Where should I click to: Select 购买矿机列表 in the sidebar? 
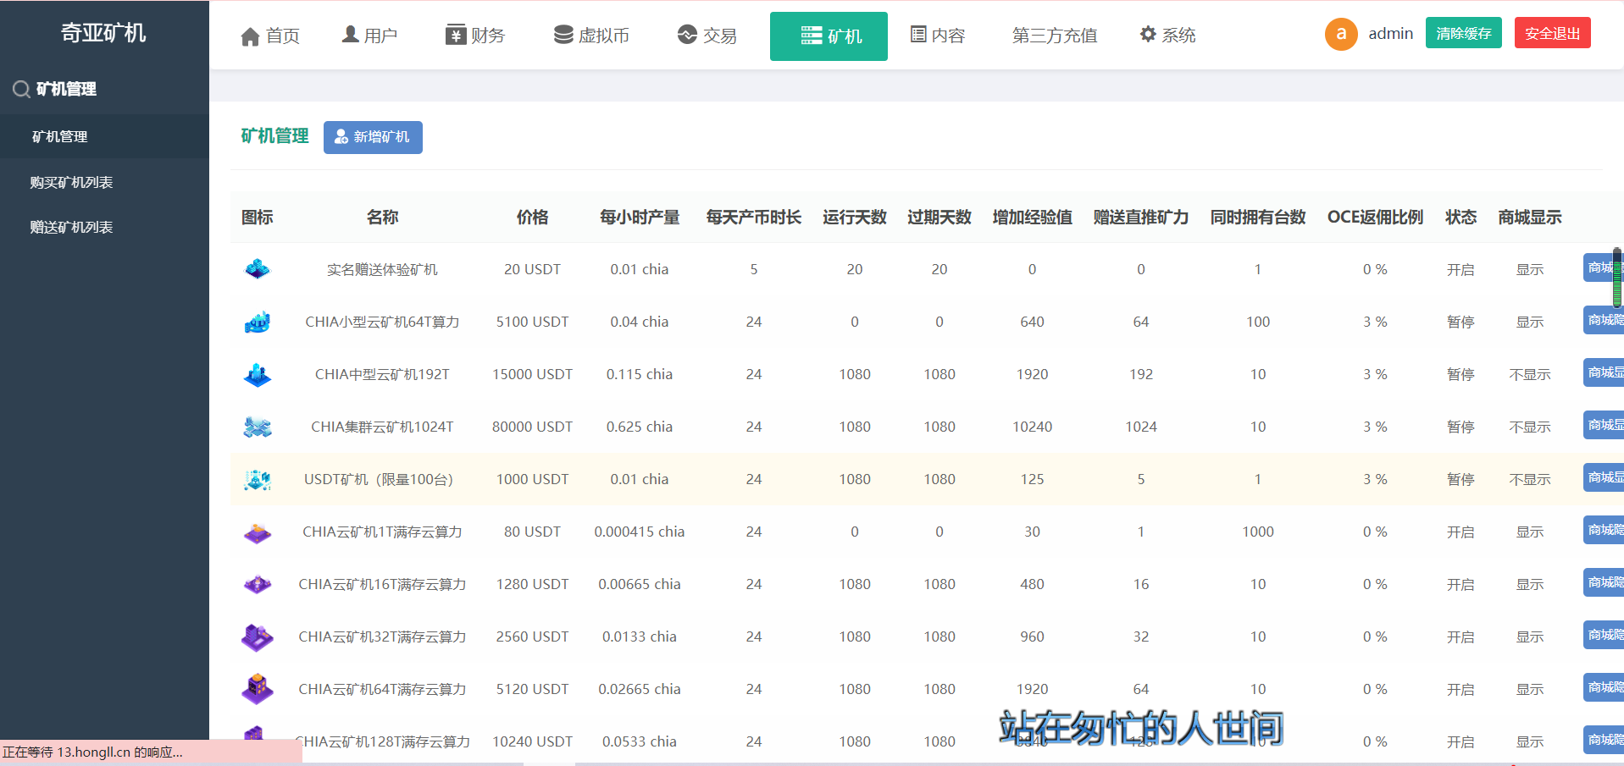(71, 182)
